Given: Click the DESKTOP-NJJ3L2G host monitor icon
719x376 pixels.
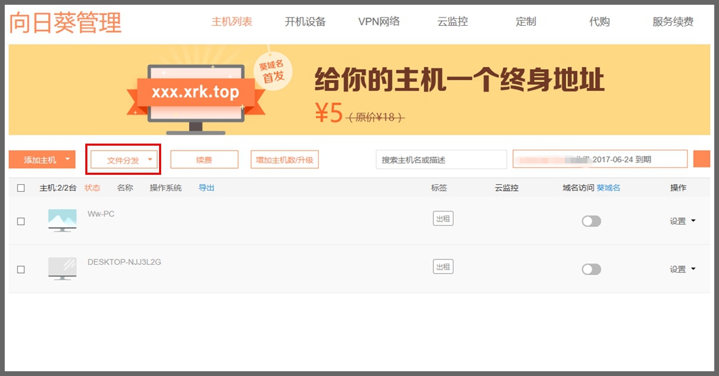Looking at the screenshot, I should (x=62, y=268).
